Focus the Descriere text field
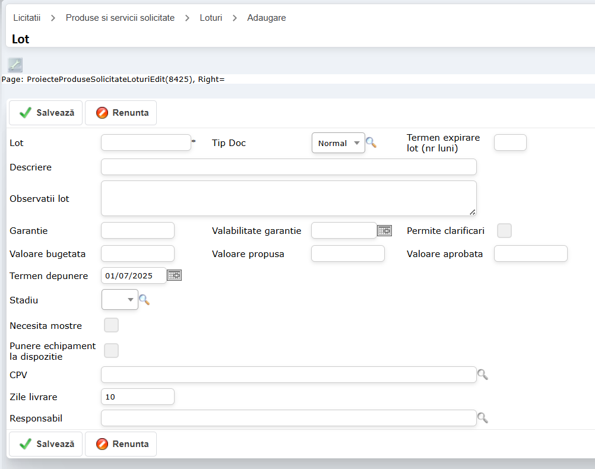 (289, 167)
